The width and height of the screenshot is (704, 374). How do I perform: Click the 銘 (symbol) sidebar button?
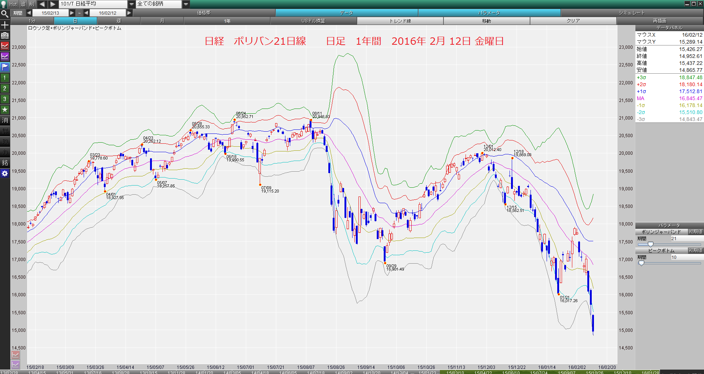point(5,163)
